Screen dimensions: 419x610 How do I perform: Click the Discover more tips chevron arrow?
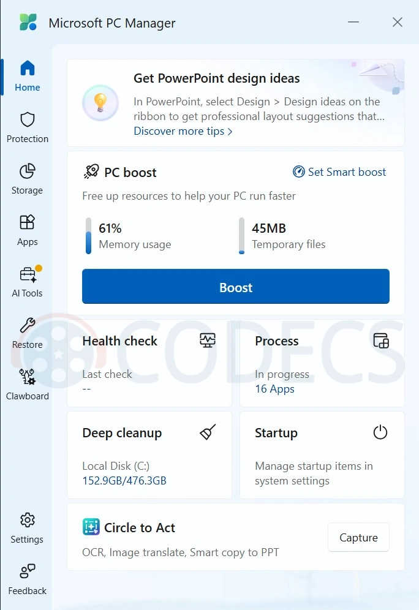click(x=230, y=132)
